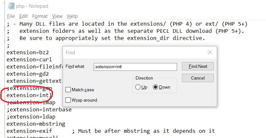This screenshot has width=266, height=138.
Task: Click the ;extension=ldap line
Action: tap(31, 117)
